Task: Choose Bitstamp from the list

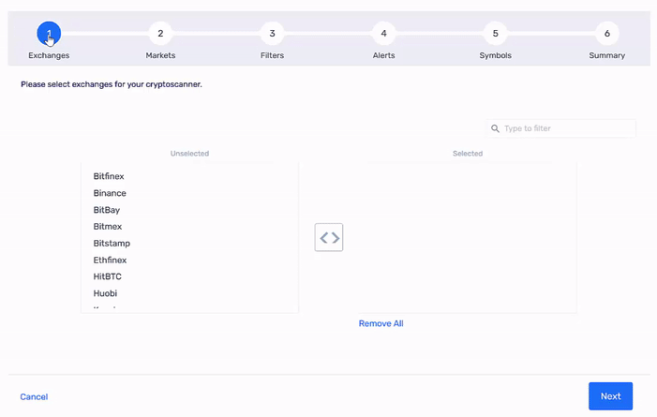Action: (x=112, y=244)
